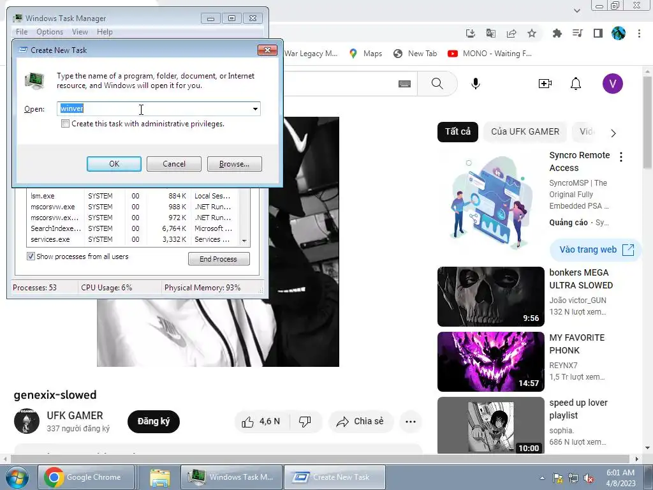653x490 pixels.
Task: Open YouTube notifications bell
Action: [576, 84]
